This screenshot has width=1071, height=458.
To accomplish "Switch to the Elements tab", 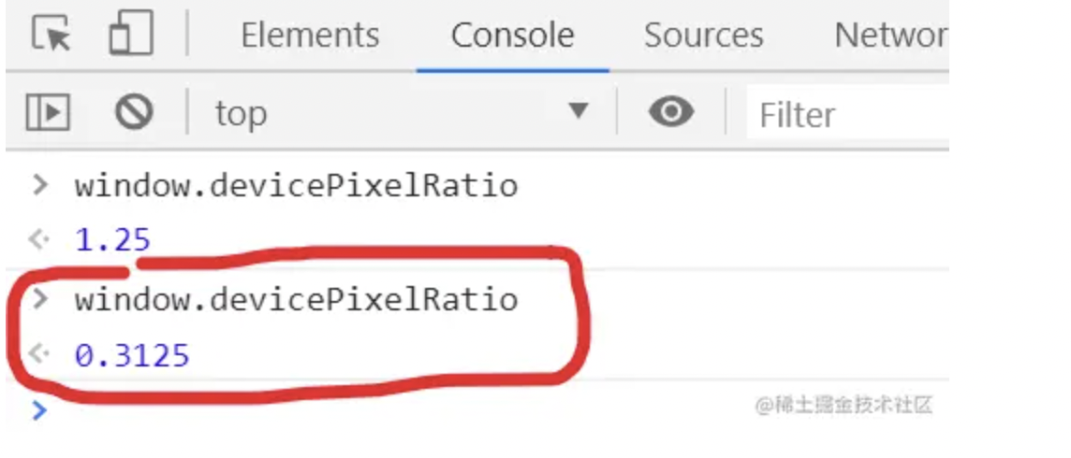I will point(310,36).
